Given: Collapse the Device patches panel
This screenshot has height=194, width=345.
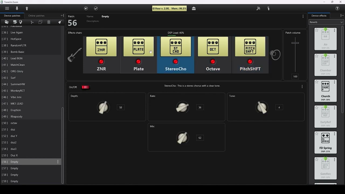Looking at the screenshot, I should coord(62,16).
